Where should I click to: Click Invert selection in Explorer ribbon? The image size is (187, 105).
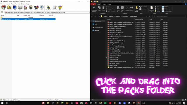tap(167, 11)
